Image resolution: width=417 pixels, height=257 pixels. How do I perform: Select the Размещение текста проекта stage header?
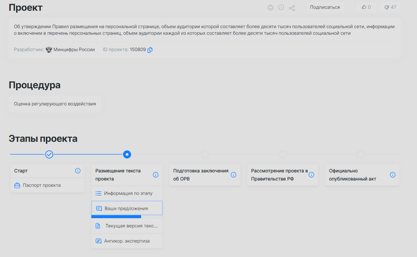(127, 175)
